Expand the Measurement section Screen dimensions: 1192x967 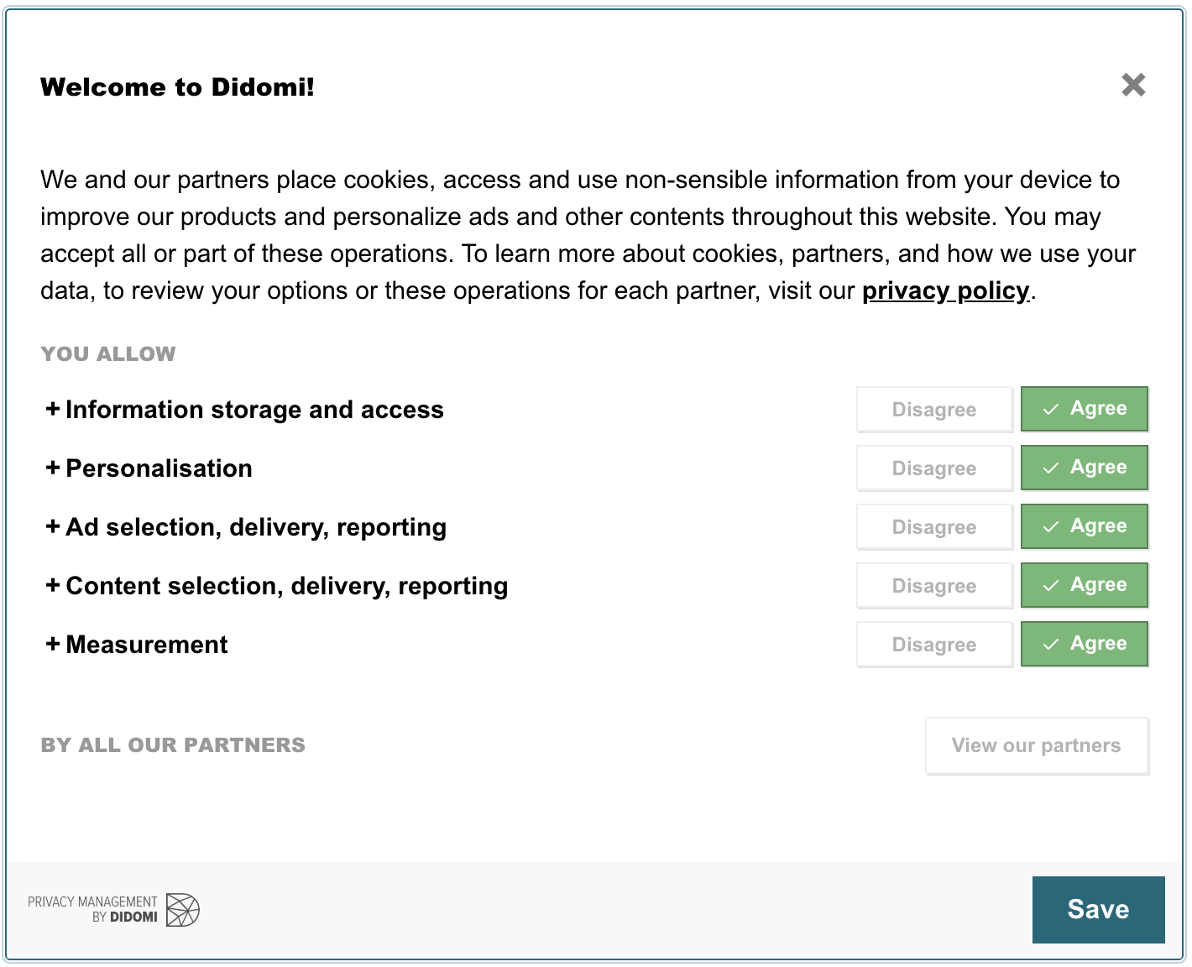(137, 645)
